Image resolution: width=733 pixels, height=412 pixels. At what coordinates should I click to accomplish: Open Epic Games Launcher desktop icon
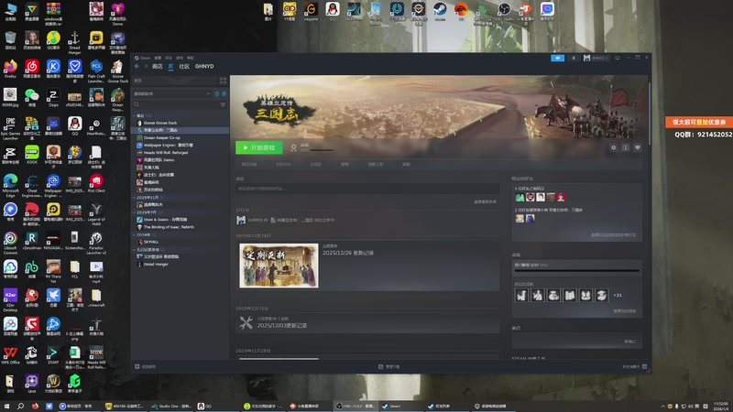point(10,129)
